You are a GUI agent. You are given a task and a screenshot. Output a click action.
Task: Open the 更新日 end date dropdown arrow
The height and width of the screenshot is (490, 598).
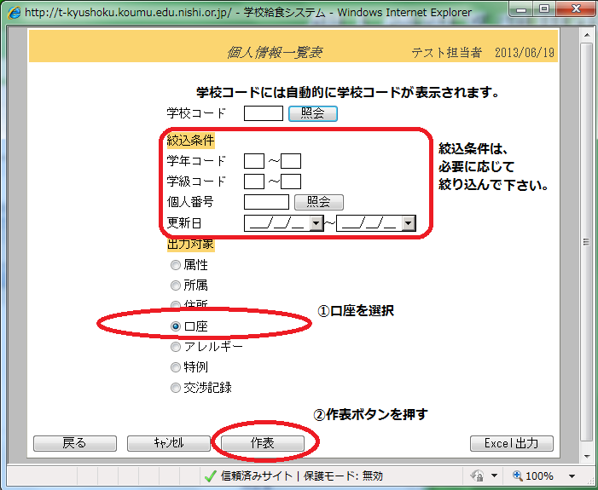tap(409, 223)
